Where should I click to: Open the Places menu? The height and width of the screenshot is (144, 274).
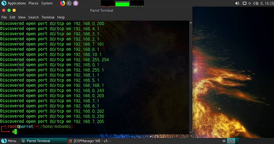[x=33, y=3]
